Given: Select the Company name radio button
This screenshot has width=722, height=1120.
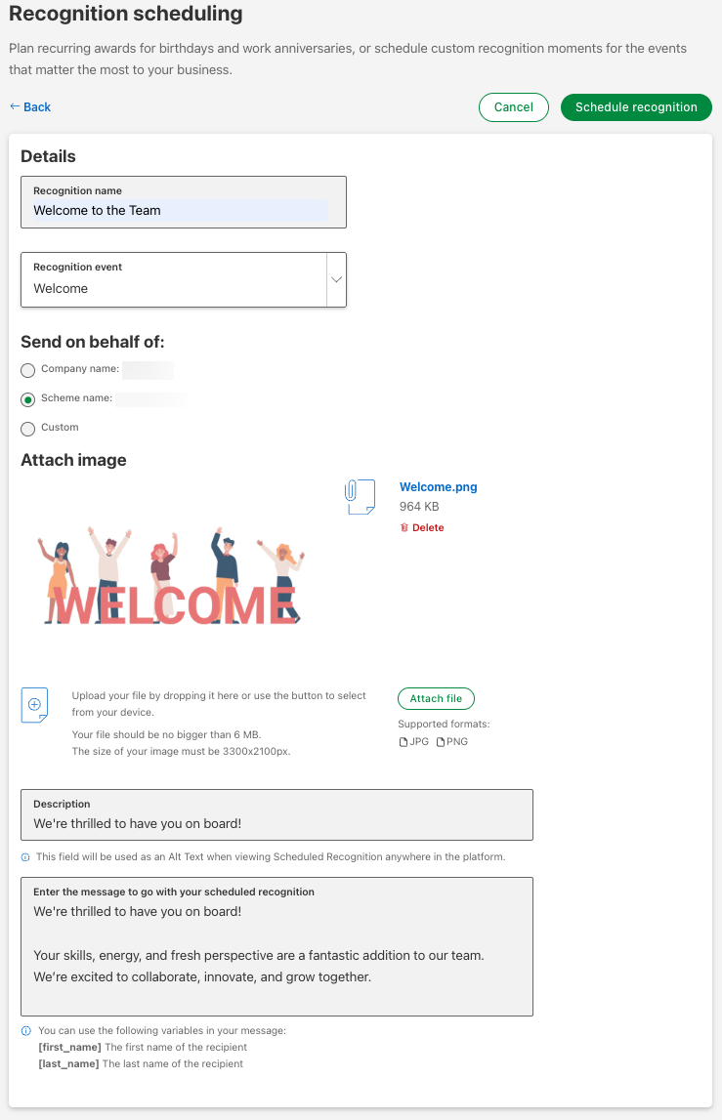Looking at the screenshot, I should click(x=28, y=371).
